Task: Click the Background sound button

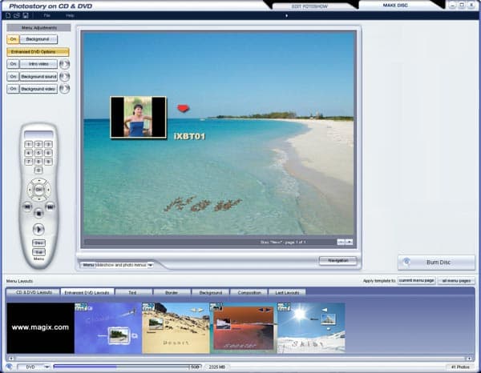Action: tap(38, 77)
